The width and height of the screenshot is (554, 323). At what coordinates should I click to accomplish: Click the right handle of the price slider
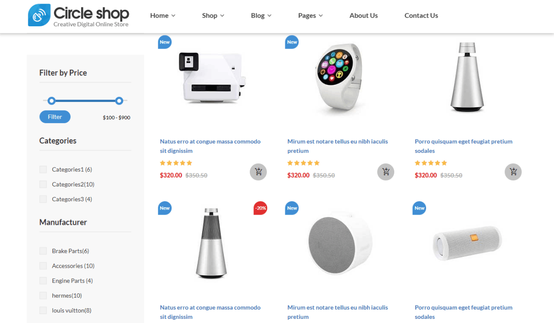[x=119, y=101]
